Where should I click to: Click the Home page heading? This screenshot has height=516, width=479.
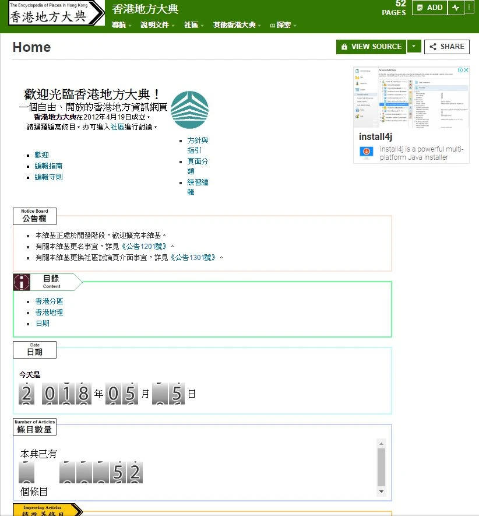click(31, 47)
